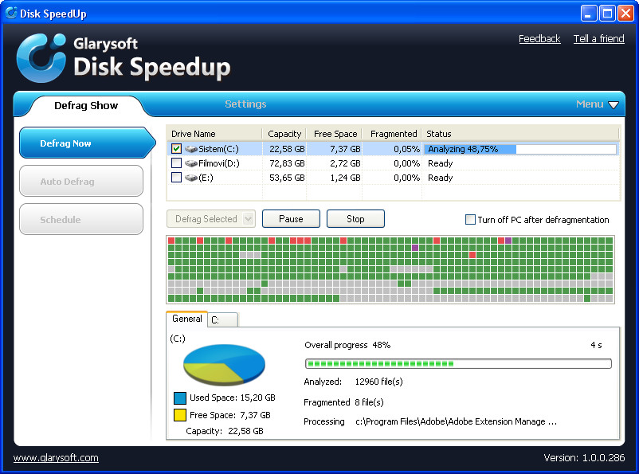Select the Sistem(C:) drive row name
Image resolution: width=639 pixels, height=474 pixels.
tap(218, 149)
